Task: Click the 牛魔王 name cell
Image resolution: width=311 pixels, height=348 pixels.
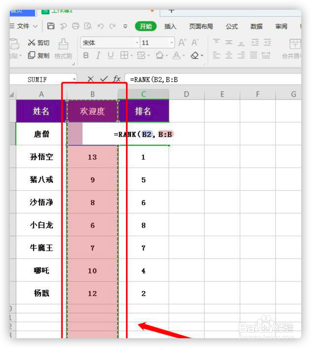Action: click(41, 248)
